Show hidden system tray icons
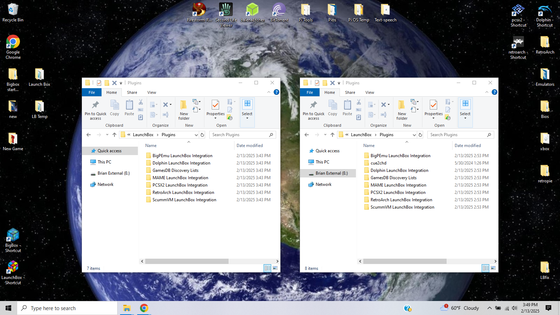560x315 pixels. tap(489, 308)
